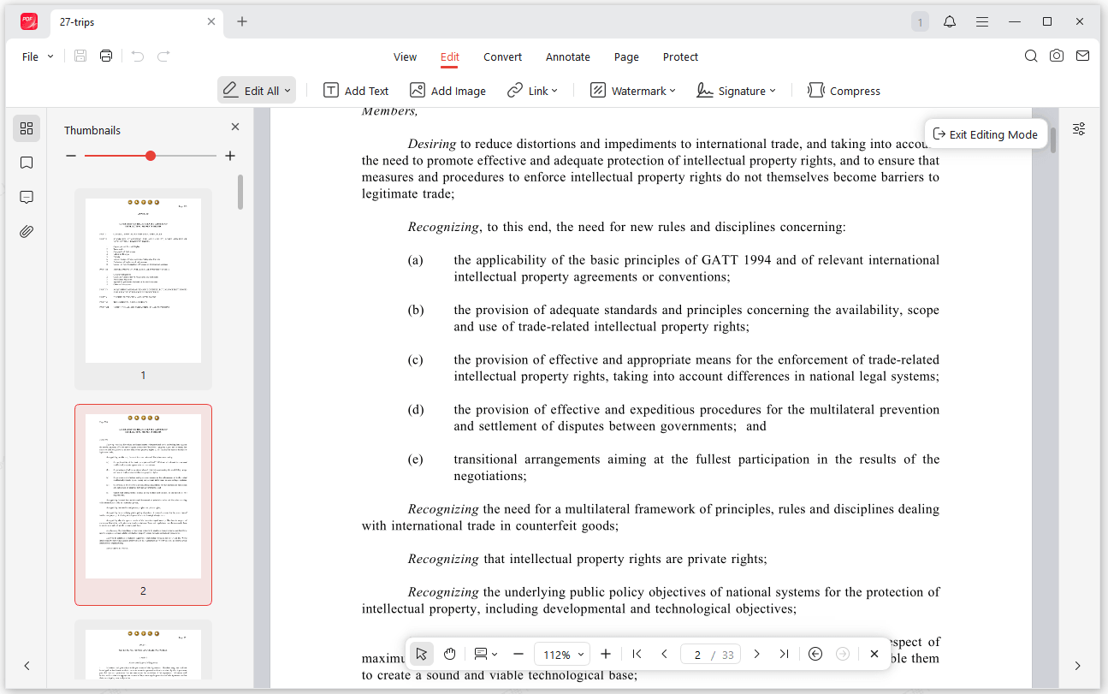The height and width of the screenshot is (694, 1108).
Task: Switch to the Protect tab
Action: (x=680, y=56)
